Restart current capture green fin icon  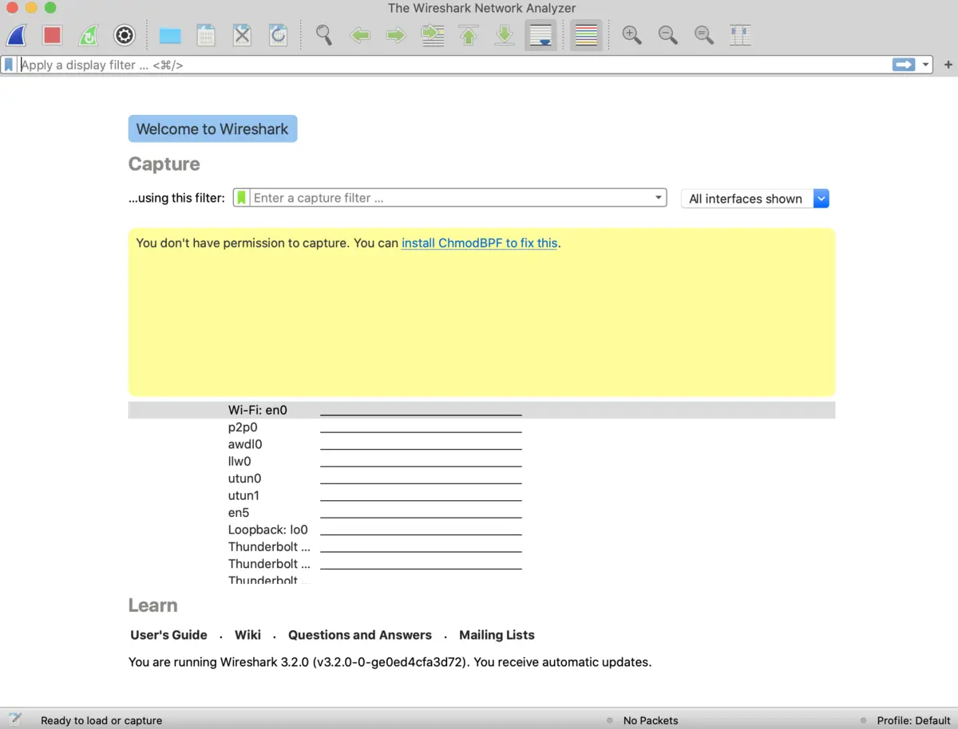tap(88, 35)
